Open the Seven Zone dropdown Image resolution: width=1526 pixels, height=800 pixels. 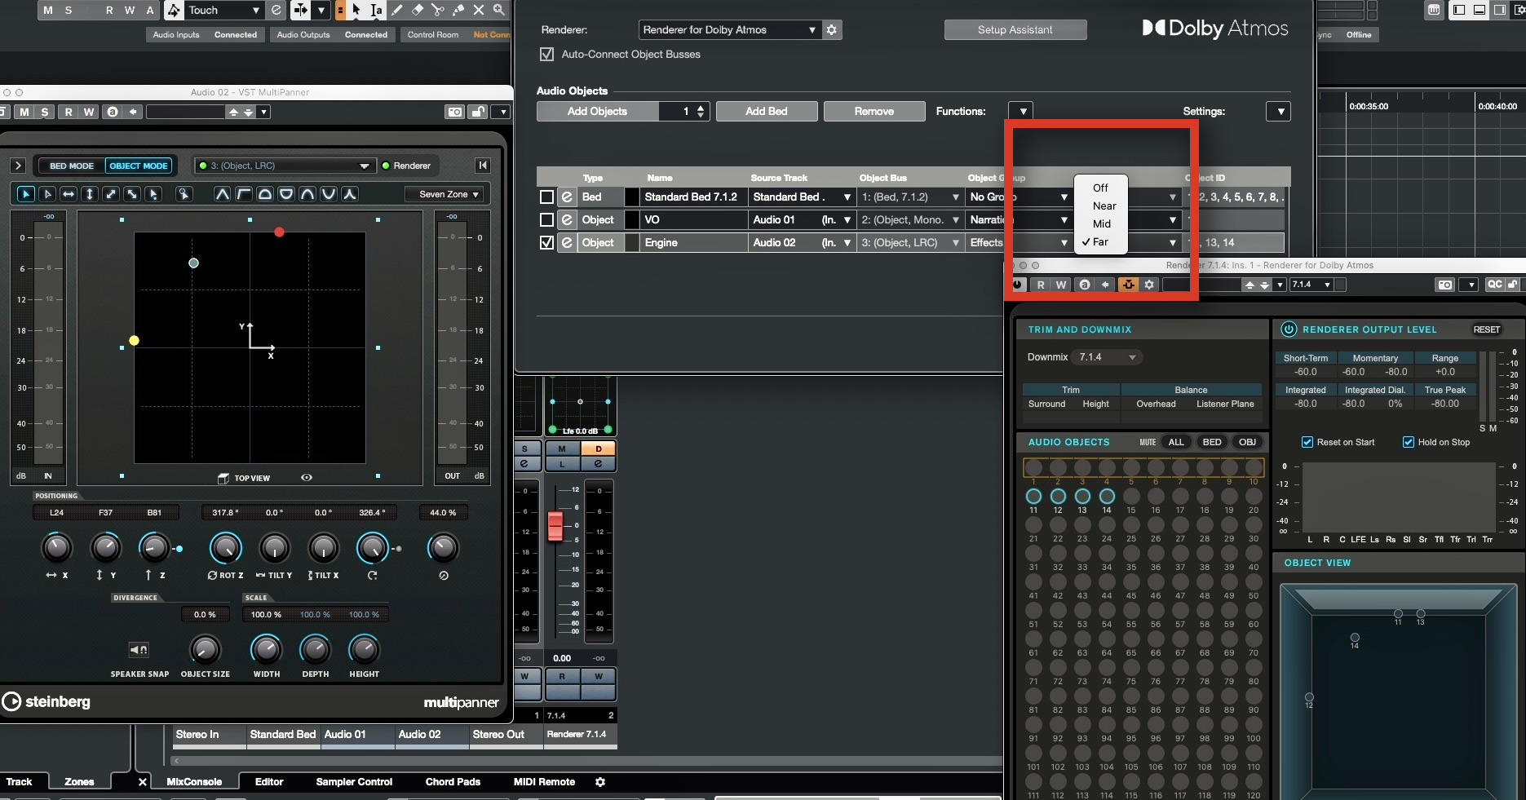445,194
